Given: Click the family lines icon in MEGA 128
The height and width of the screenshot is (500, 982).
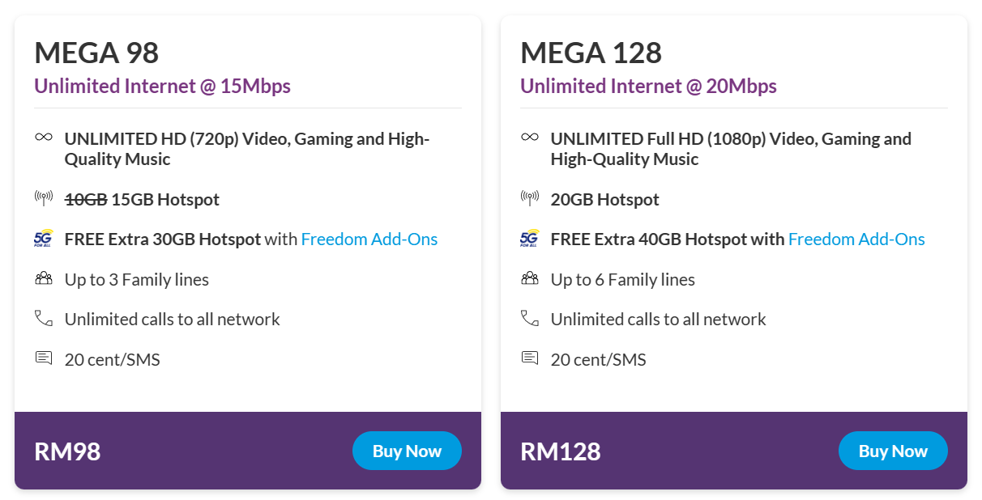Looking at the screenshot, I should pos(530,278).
